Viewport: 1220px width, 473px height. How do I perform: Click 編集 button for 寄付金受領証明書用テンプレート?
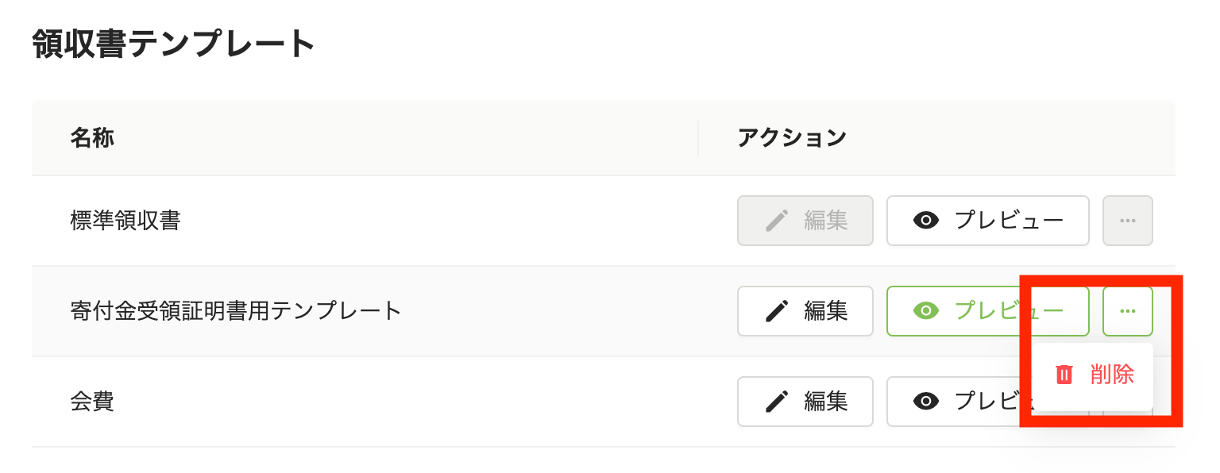pyautogui.click(x=805, y=311)
